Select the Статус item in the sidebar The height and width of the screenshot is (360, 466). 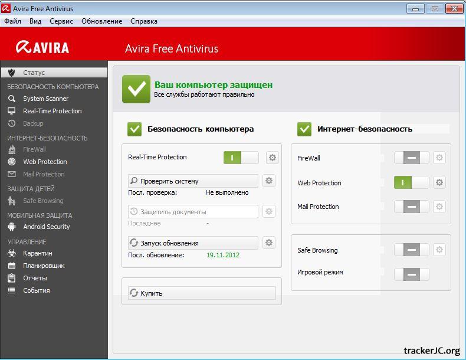[34, 73]
